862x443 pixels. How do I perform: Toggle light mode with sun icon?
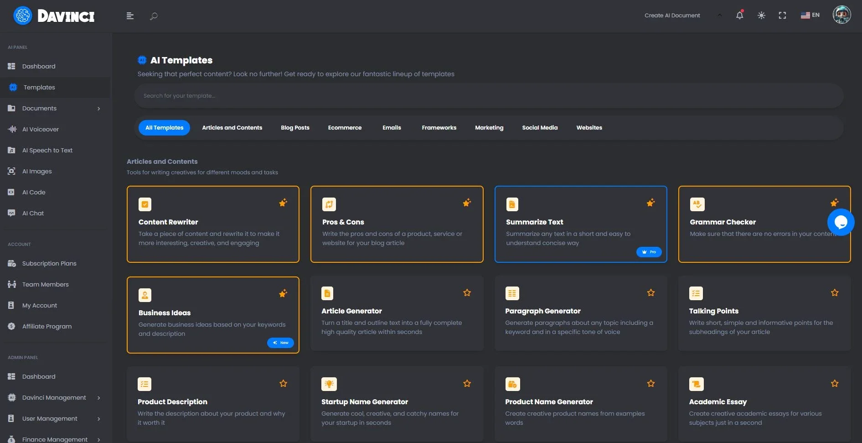tap(761, 16)
